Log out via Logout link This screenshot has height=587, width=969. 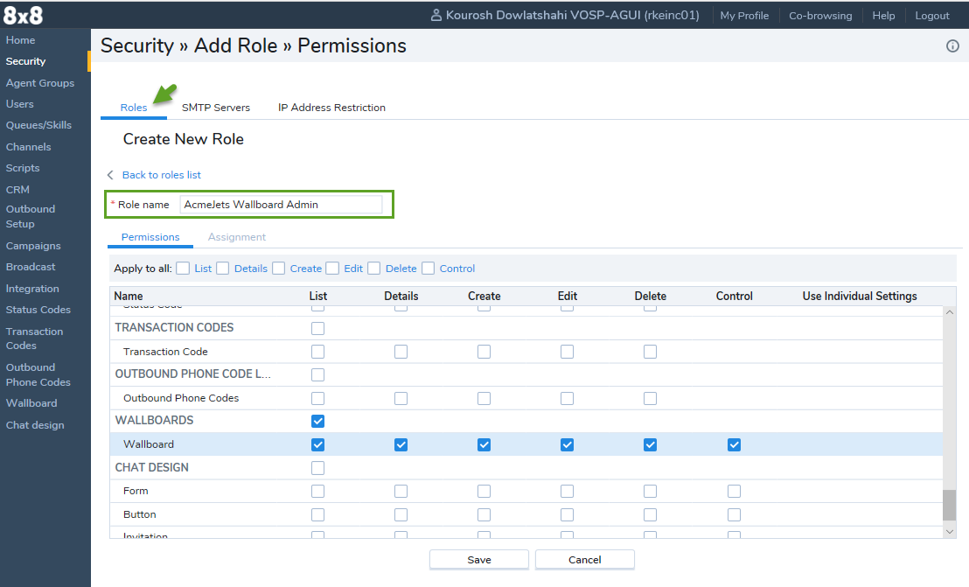pos(932,16)
